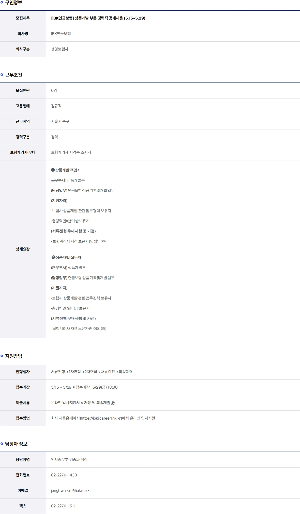The width and height of the screenshot is (300, 514).
Task: Click the 회사구분 row label
Action: click(x=23, y=49)
